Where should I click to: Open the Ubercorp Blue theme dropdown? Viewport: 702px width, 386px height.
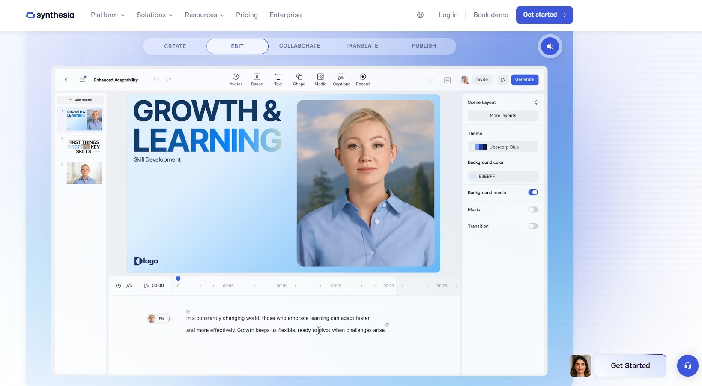[x=503, y=147]
